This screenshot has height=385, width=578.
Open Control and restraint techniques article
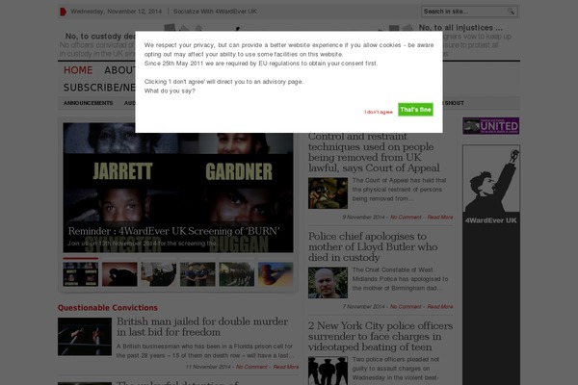coord(374,152)
